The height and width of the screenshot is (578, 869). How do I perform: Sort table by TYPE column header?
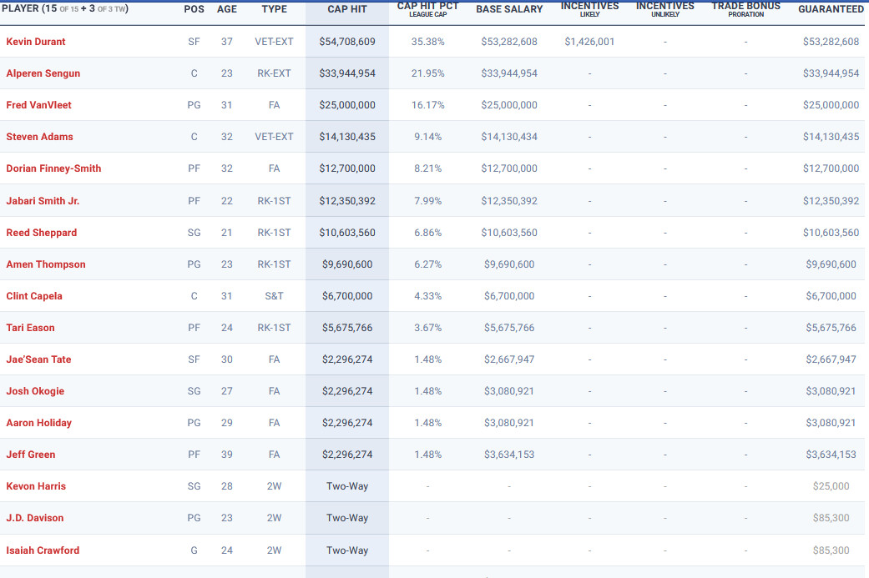point(275,9)
